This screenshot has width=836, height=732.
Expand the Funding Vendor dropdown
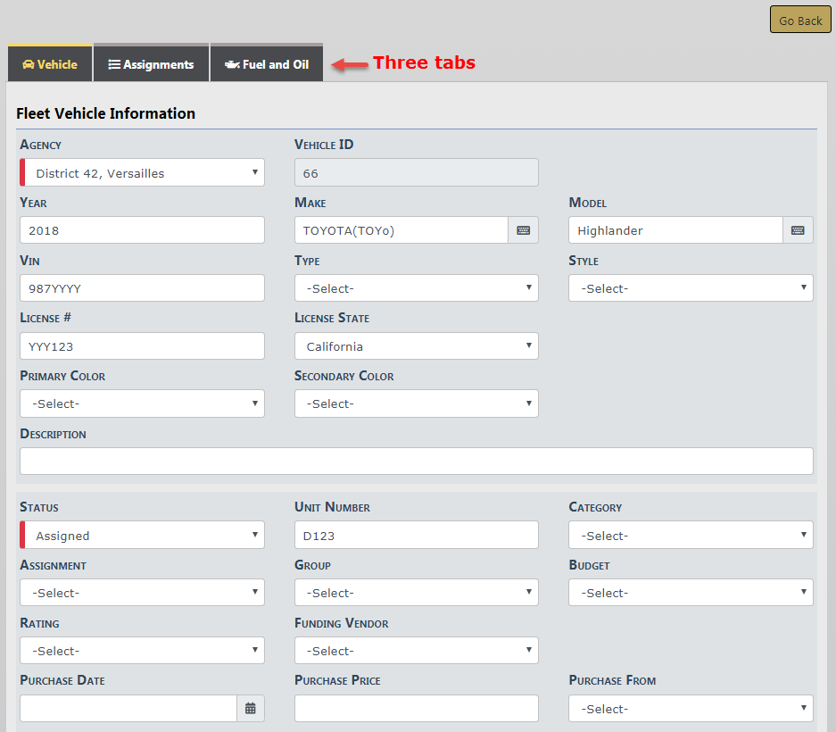tap(416, 651)
